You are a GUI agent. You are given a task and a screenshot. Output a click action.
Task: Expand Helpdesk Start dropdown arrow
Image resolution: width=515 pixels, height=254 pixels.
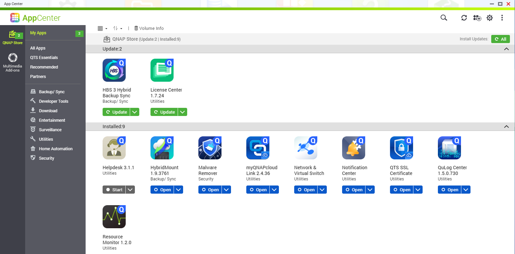click(x=130, y=190)
